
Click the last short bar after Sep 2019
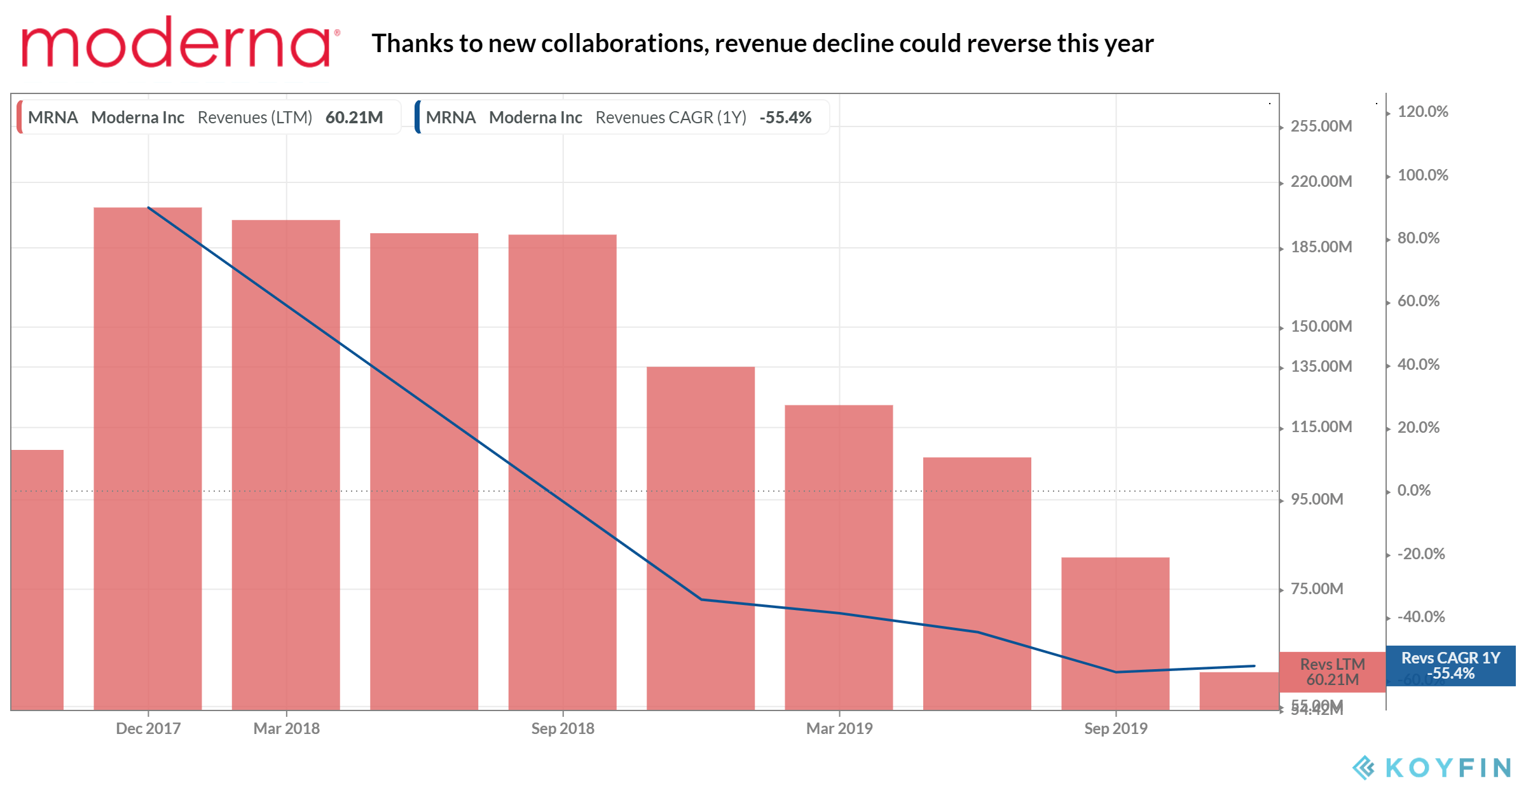(1239, 691)
